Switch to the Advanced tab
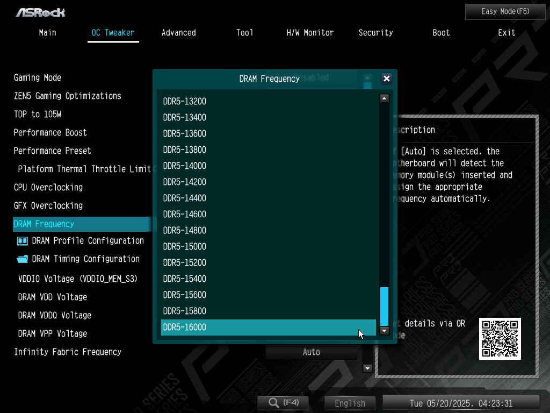The width and height of the screenshot is (550, 413). coord(178,33)
